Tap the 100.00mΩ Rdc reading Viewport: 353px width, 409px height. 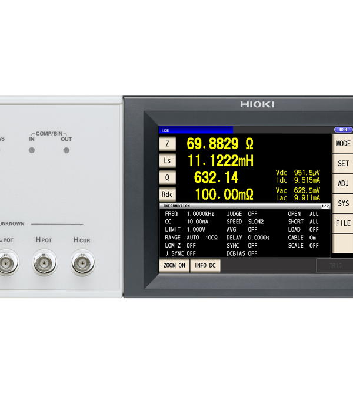click(224, 194)
